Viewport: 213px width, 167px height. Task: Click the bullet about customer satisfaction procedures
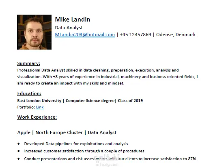click(85, 151)
